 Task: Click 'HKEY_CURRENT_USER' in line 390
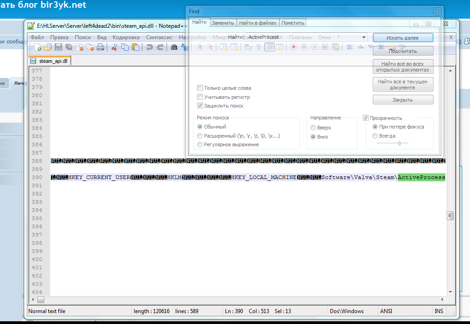(x=99, y=177)
